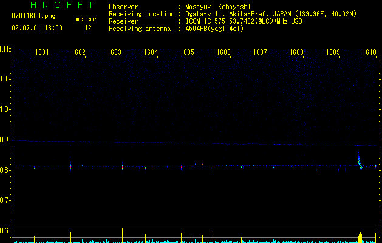The height and width of the screenshot is (243, 382).
Task: Click the HROFFT title text
Action: [x=62, y=5]
